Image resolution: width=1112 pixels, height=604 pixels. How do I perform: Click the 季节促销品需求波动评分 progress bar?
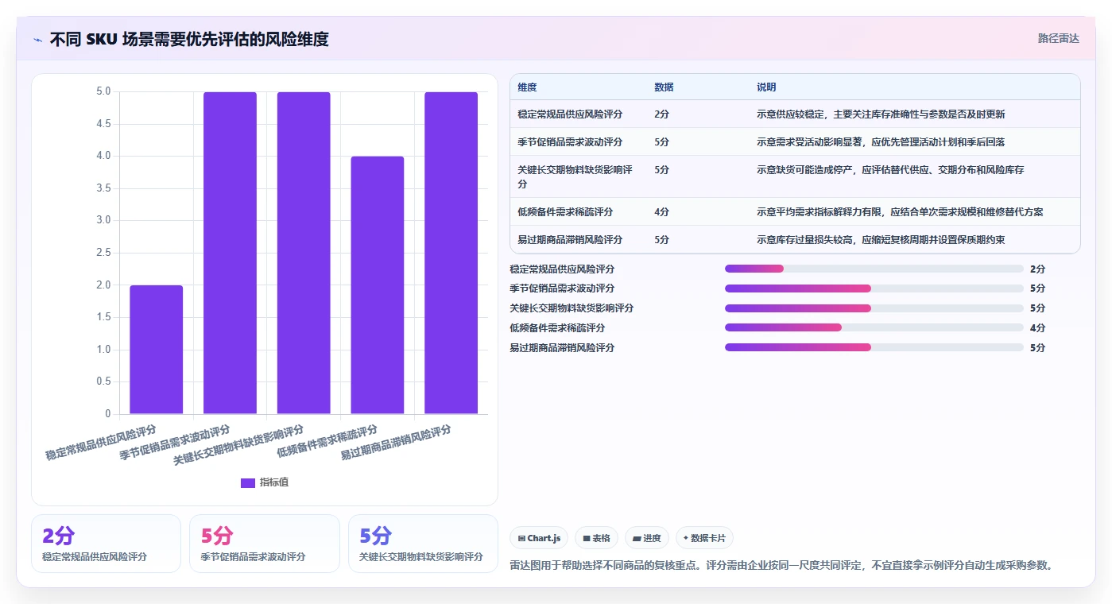click(x=874, y=288)
